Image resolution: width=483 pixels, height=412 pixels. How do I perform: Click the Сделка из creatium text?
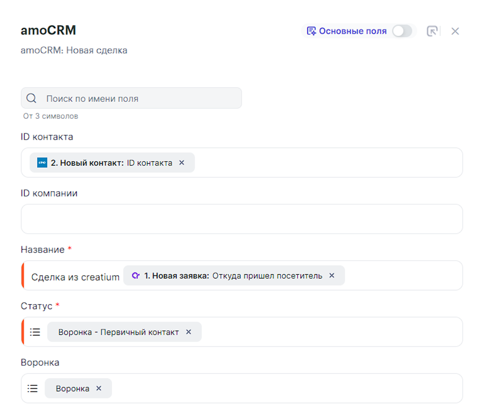click(75, 277)
